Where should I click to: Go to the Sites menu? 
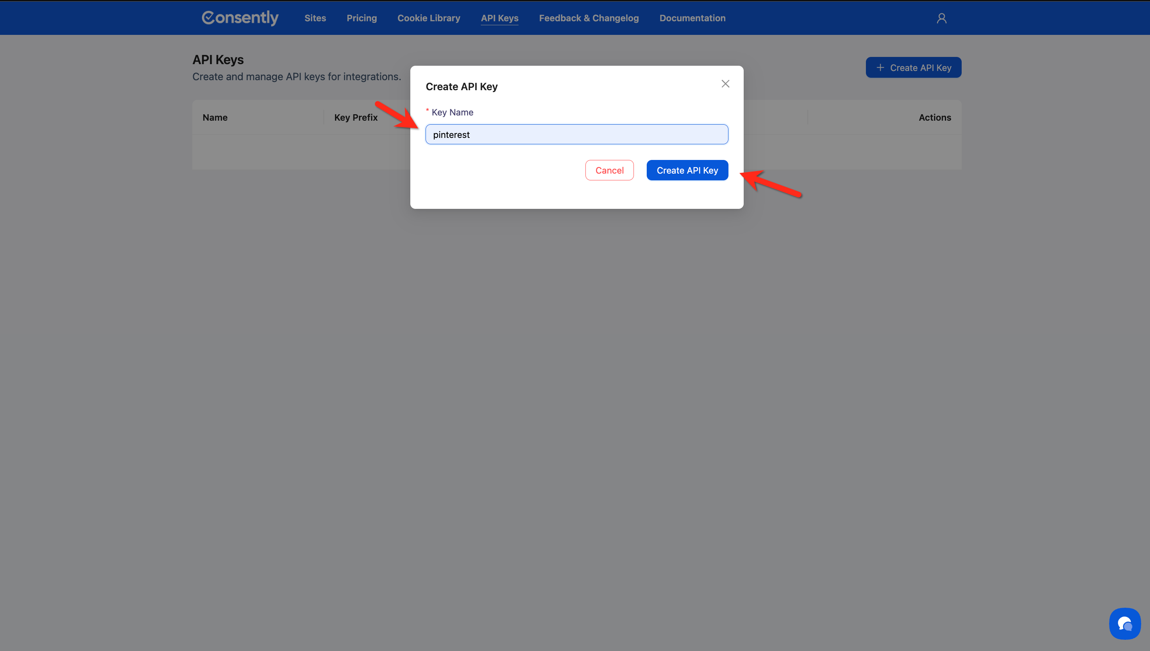pos(315,18)
